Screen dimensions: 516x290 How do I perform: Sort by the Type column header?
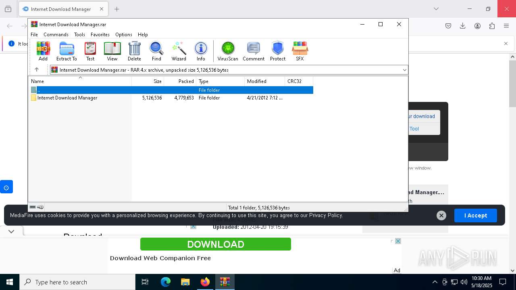[221, 81]
